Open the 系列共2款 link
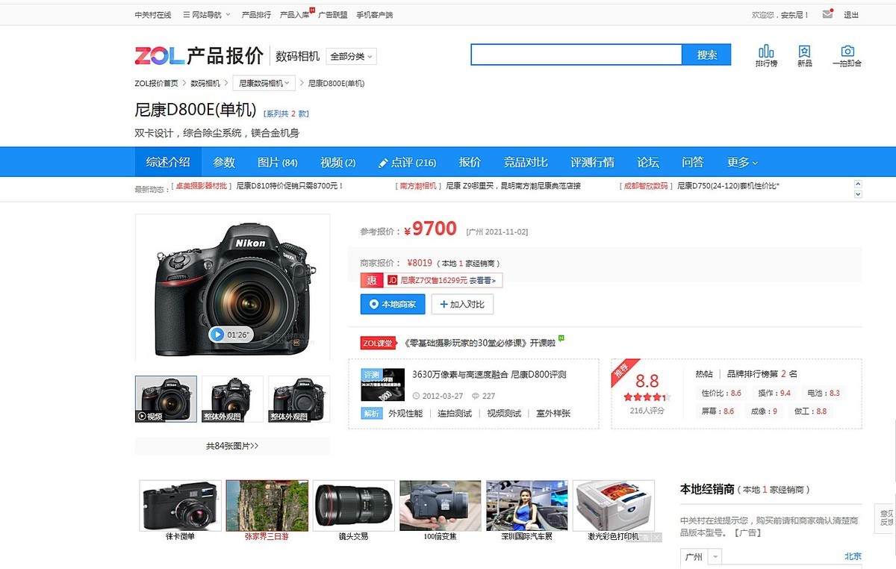Viewport: 896px width, 569px height. 286,114
